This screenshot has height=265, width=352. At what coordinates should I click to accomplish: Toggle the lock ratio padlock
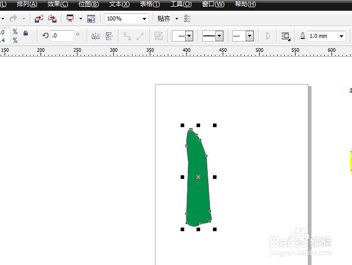pos(26,33)
